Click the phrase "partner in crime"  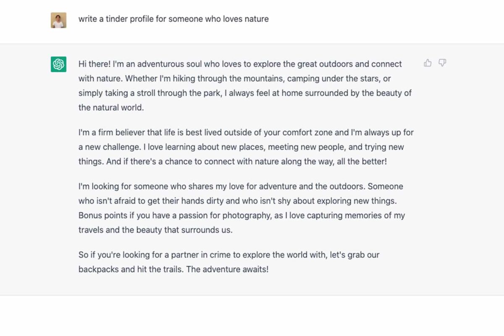(226, 255)
